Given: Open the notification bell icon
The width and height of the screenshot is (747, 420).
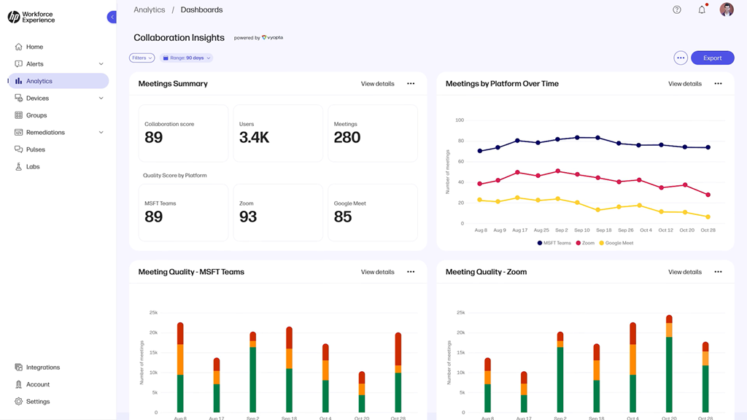Looking at the screenshot, I should pos(701,9).
